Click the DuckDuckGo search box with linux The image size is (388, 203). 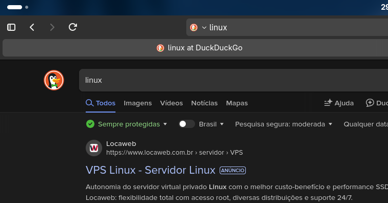pyautogui.click(x=234, y=80)
